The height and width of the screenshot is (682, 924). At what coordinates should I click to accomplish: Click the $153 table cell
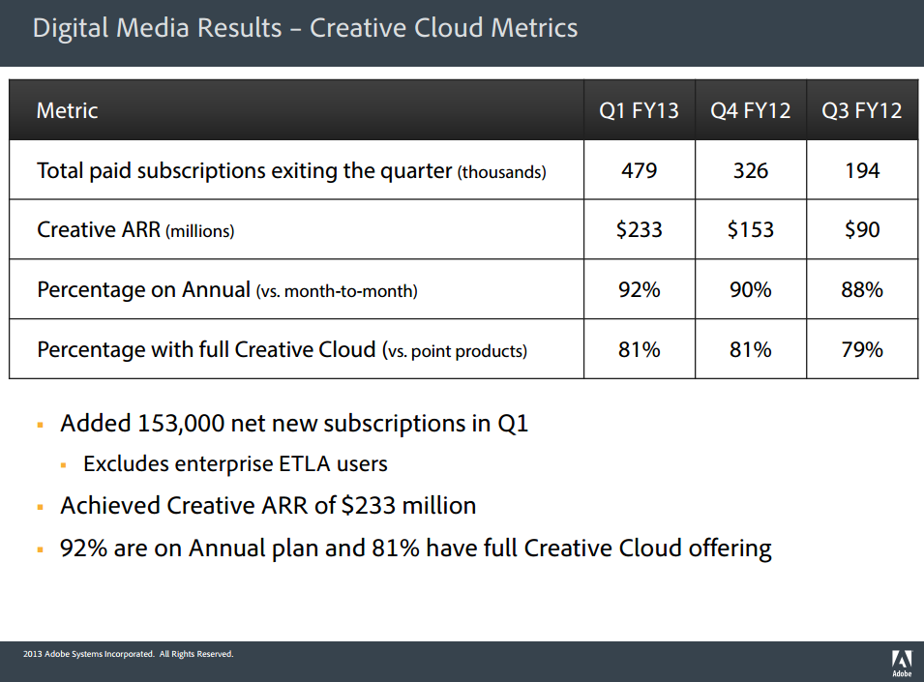[750, 229]
